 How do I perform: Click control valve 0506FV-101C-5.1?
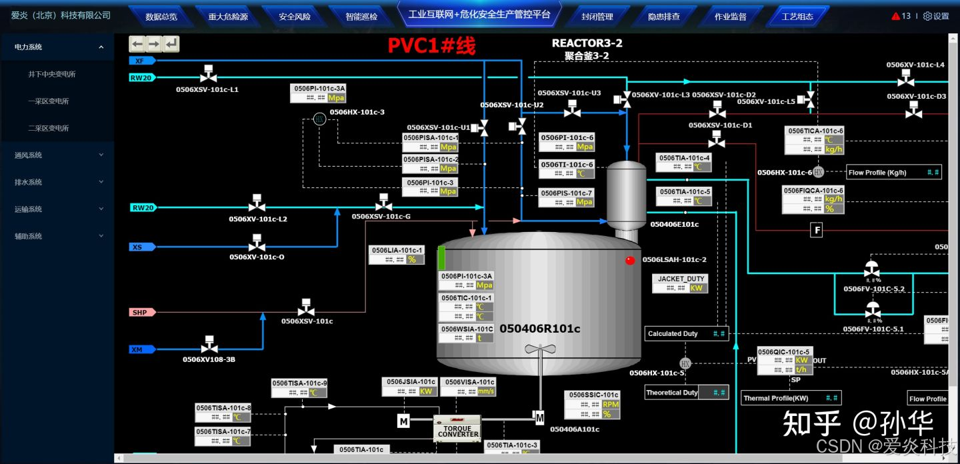(x=873, y=309)
